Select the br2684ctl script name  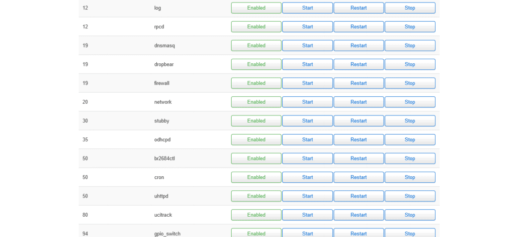pos(164,159)
